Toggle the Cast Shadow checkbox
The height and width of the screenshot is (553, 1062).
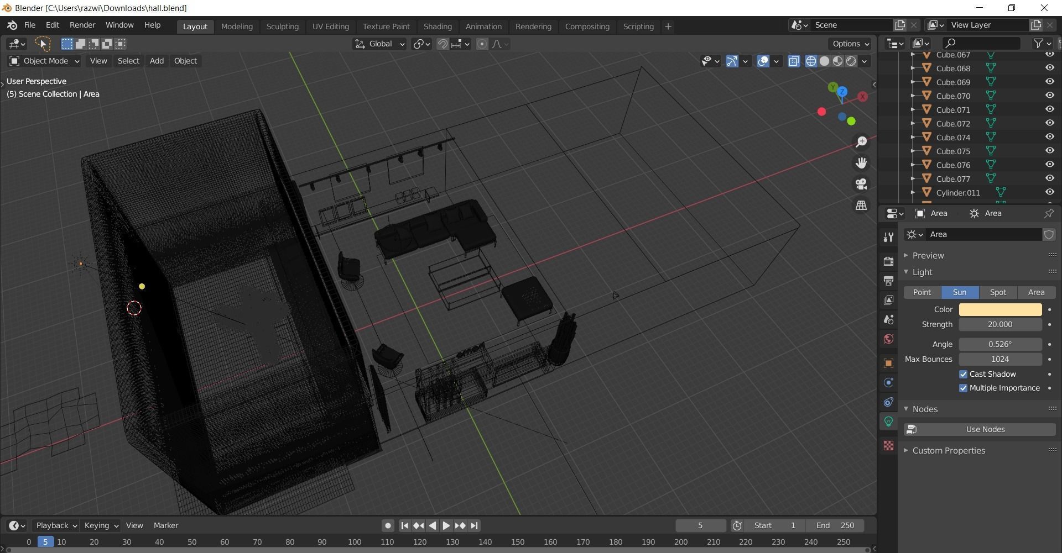pyautogui.click(x=964, y=374)
